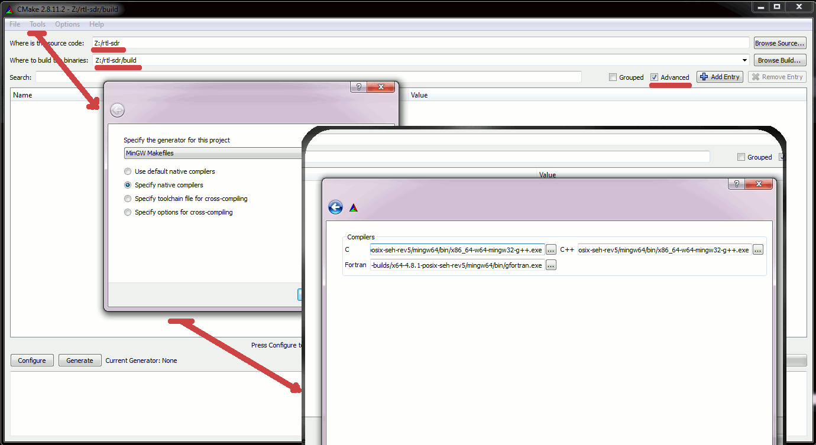Click the Add Entry button

pyautogui.click(x=720, y=77)
